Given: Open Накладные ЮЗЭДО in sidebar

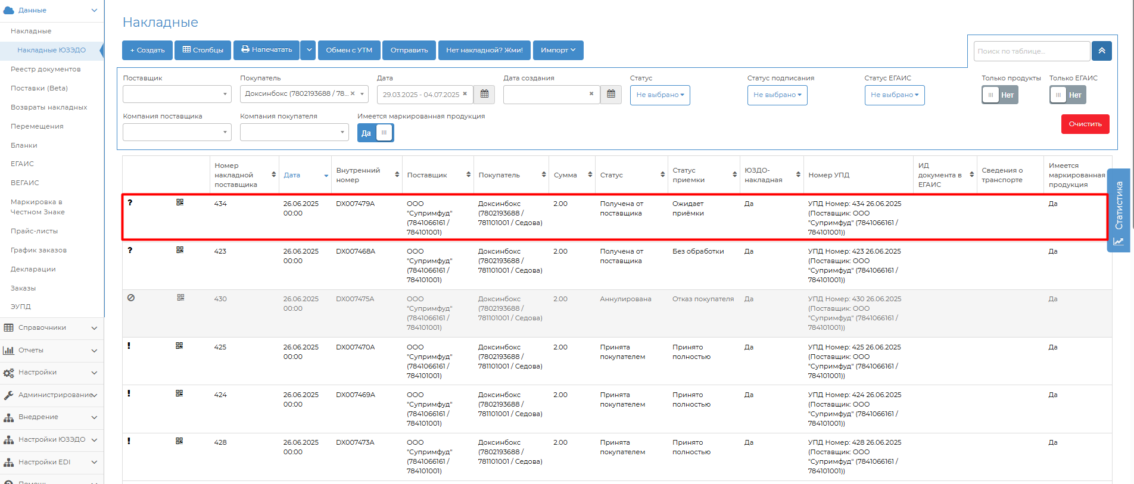Looking at the screenshot, I should pyautogui.click(x=51, y=50).
